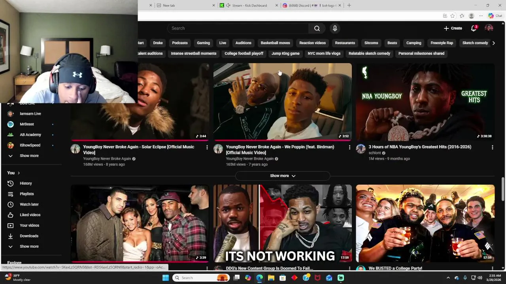This screenshot has width=506, height=284.
Task: Open the YouTube account avatar menu
Action: pyautogui.click(x=489, y=28)
